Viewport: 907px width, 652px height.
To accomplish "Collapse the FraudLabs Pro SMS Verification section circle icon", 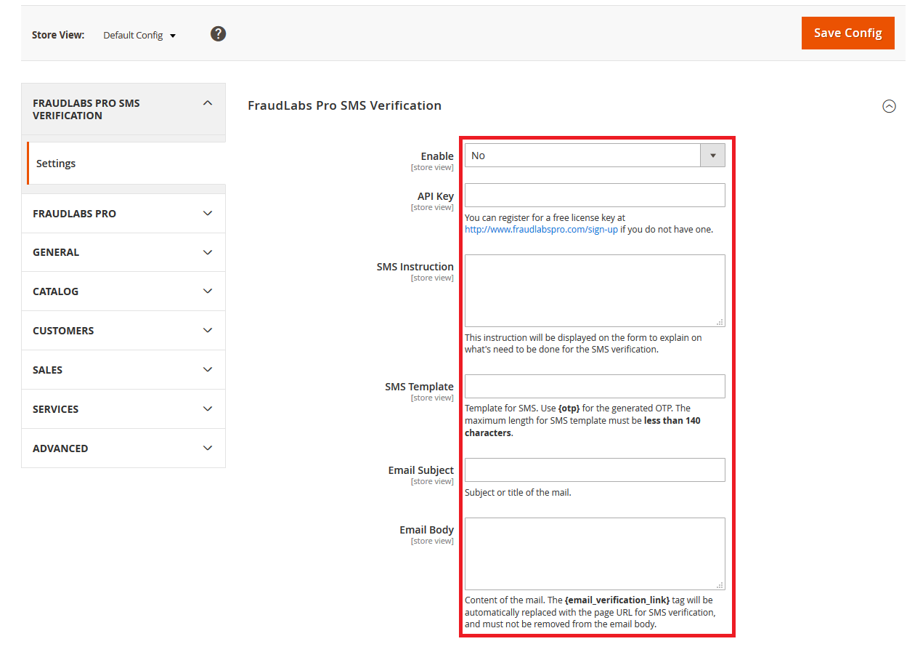I will tap(889, 106).
